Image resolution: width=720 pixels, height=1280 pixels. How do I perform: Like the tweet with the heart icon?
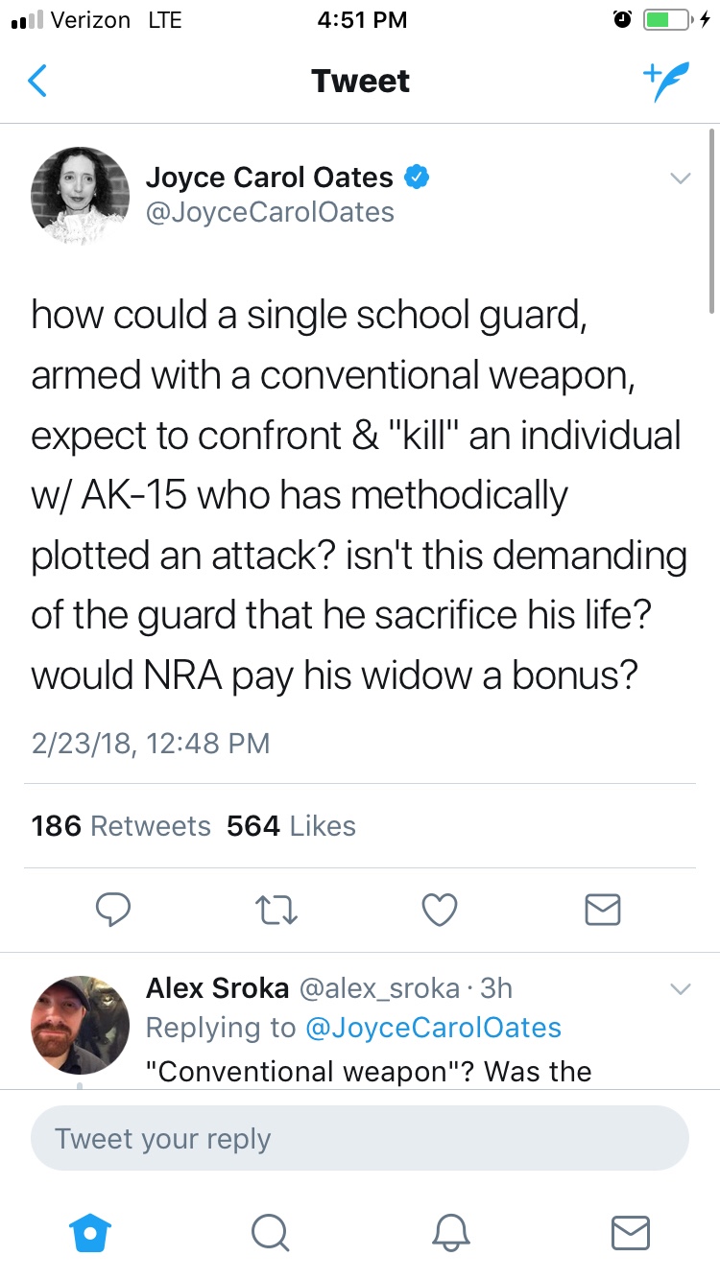point(440,909)
